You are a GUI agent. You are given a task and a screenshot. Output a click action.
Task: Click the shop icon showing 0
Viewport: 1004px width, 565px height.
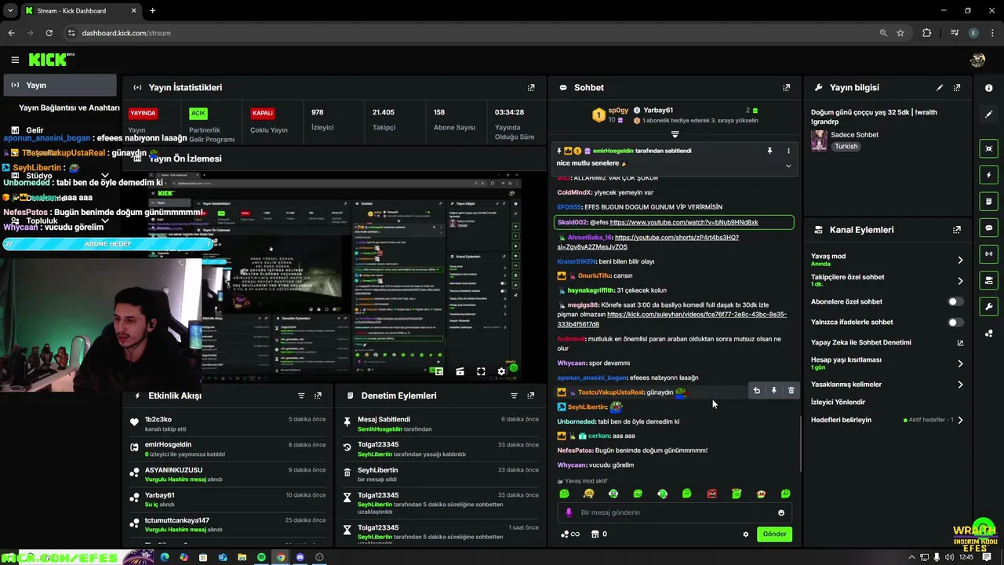tap(599, 534)
